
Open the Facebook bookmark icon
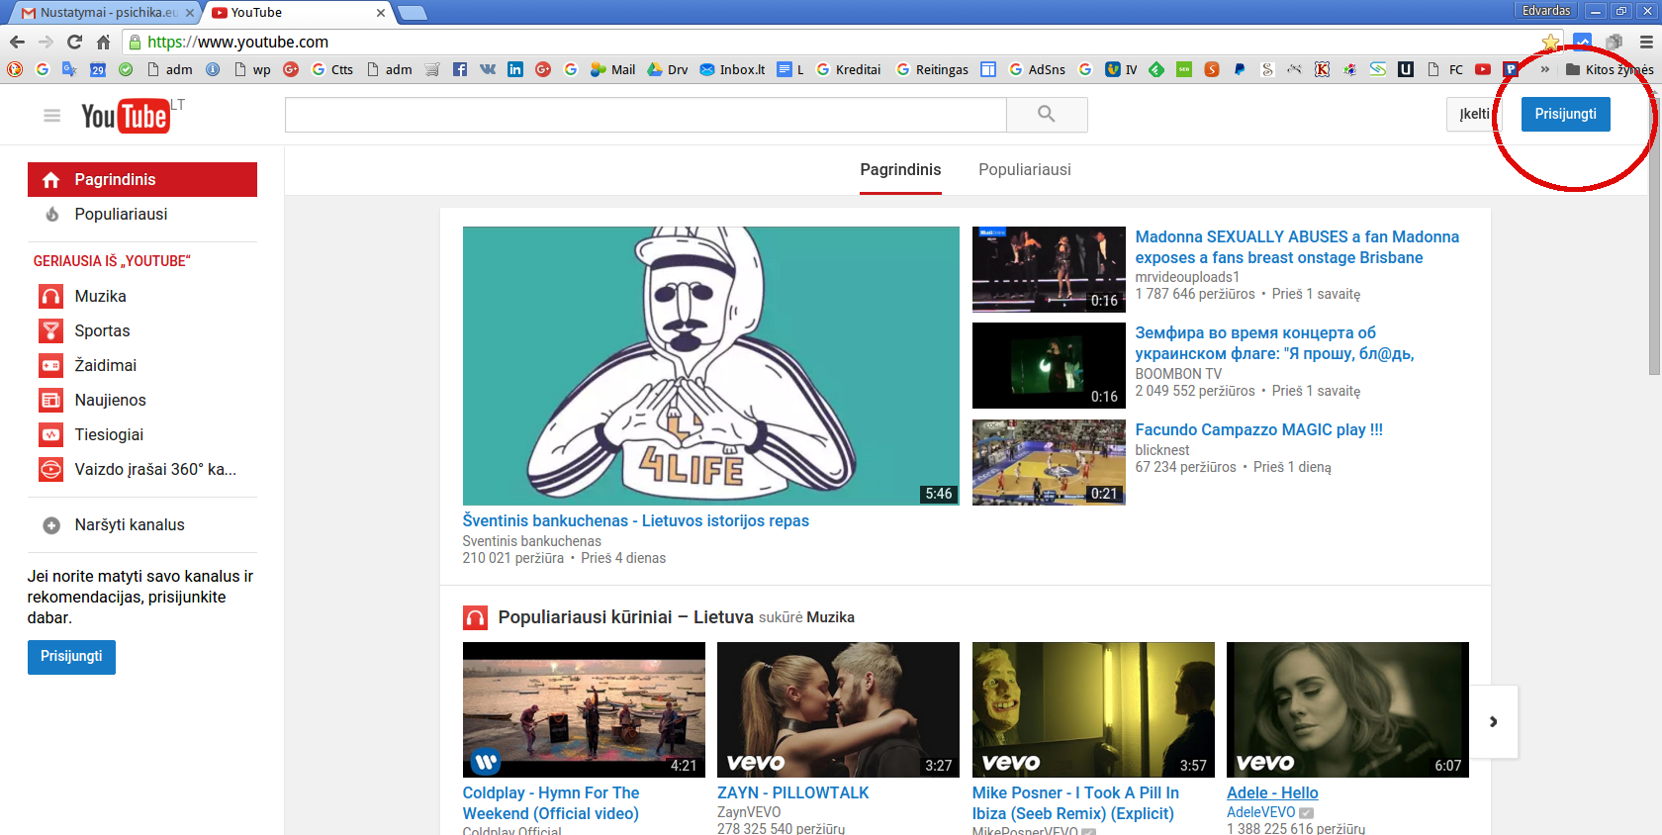(x=460, y=69)
